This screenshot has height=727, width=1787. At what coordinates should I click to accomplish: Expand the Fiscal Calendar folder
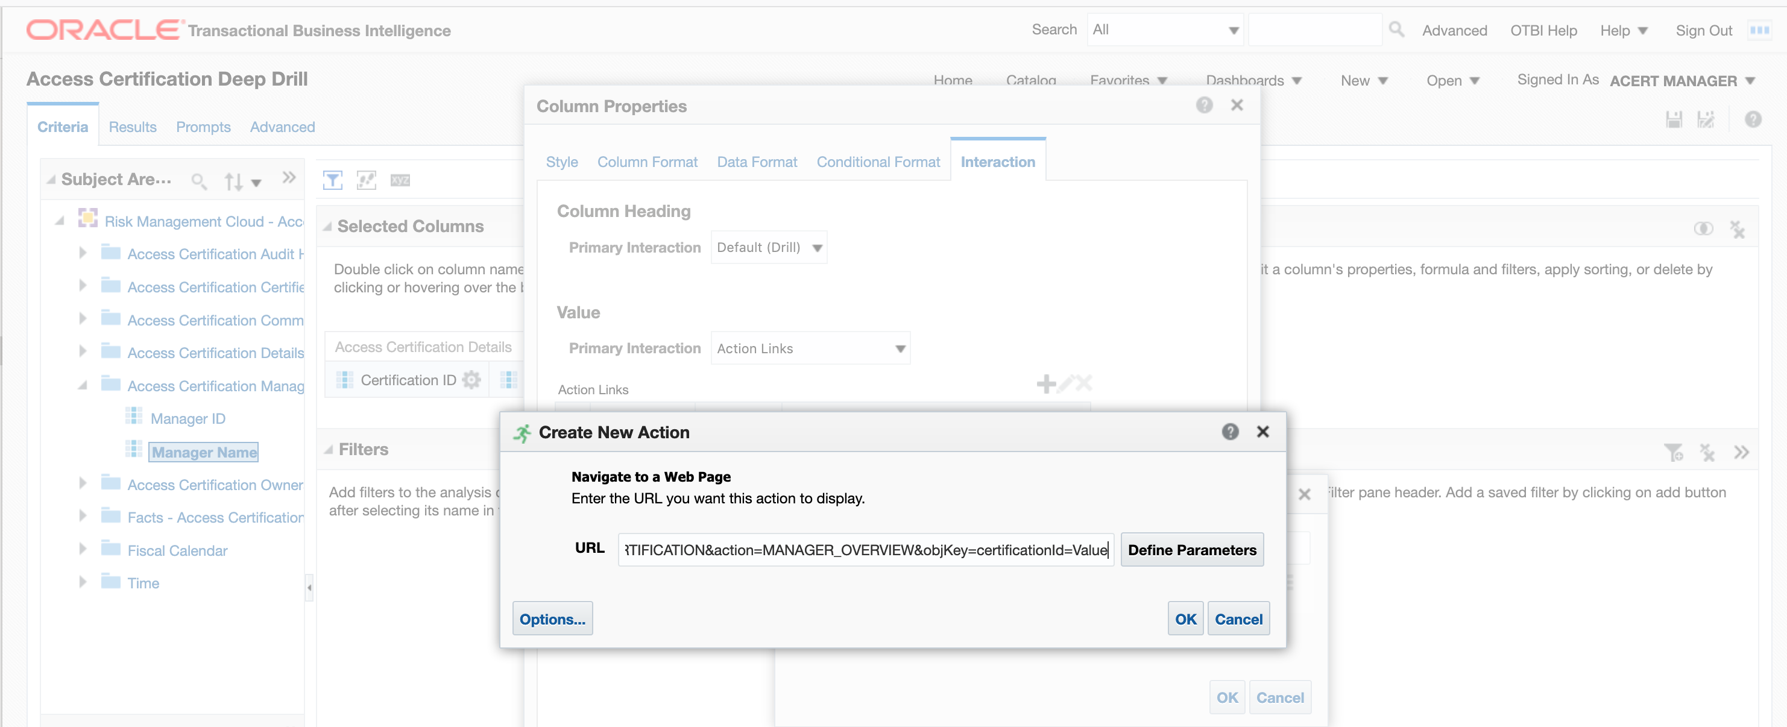(x=83, y=549)
